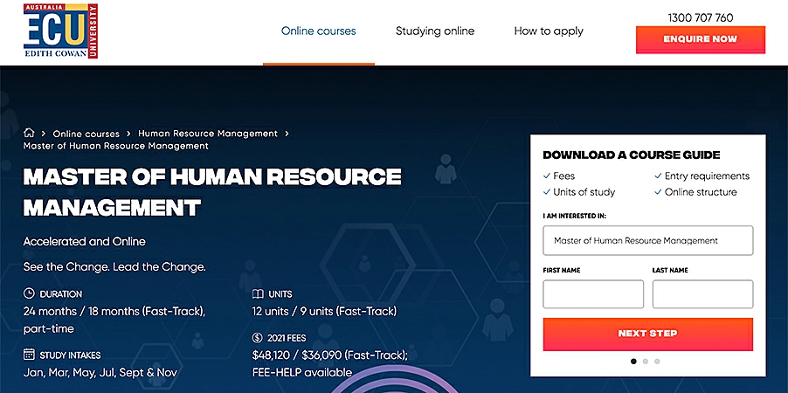Focus the Last Name input field

pos(702,294)
